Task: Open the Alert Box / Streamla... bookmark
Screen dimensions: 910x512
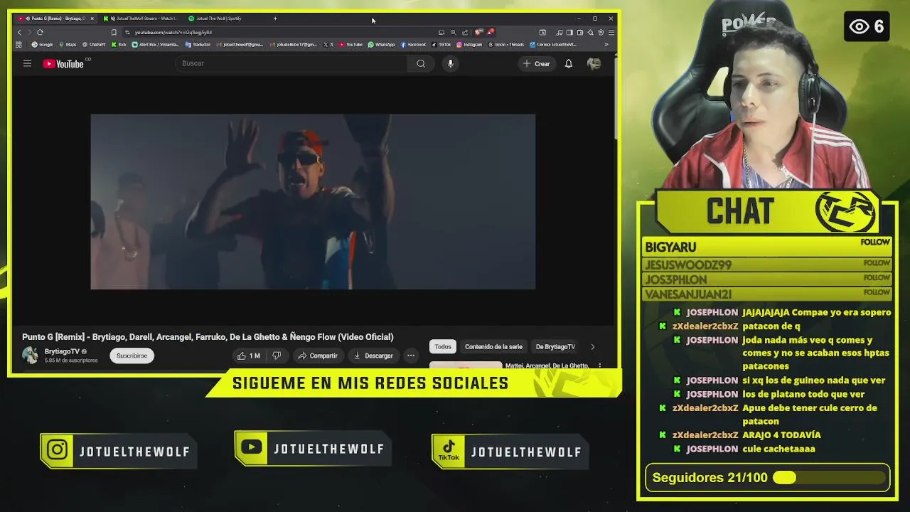Action: 155,44
